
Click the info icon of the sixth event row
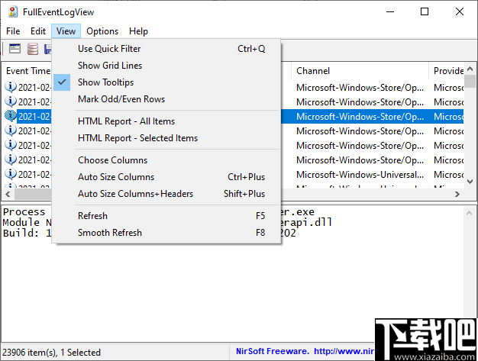[11, 160]
